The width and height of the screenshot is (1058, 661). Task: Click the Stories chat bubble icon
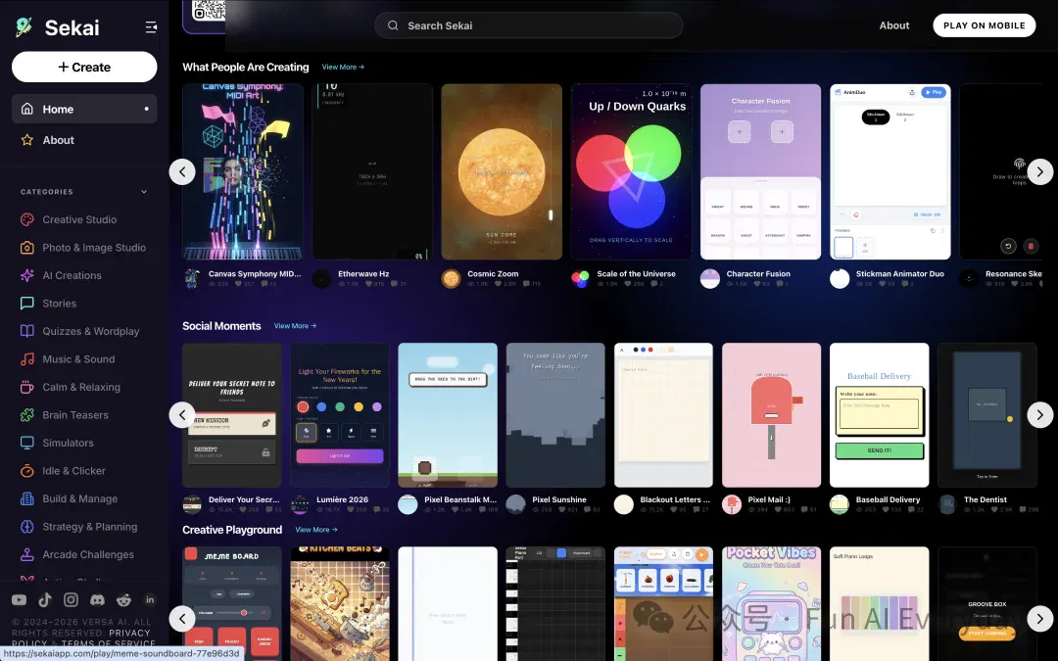click(x=27, y=303)
